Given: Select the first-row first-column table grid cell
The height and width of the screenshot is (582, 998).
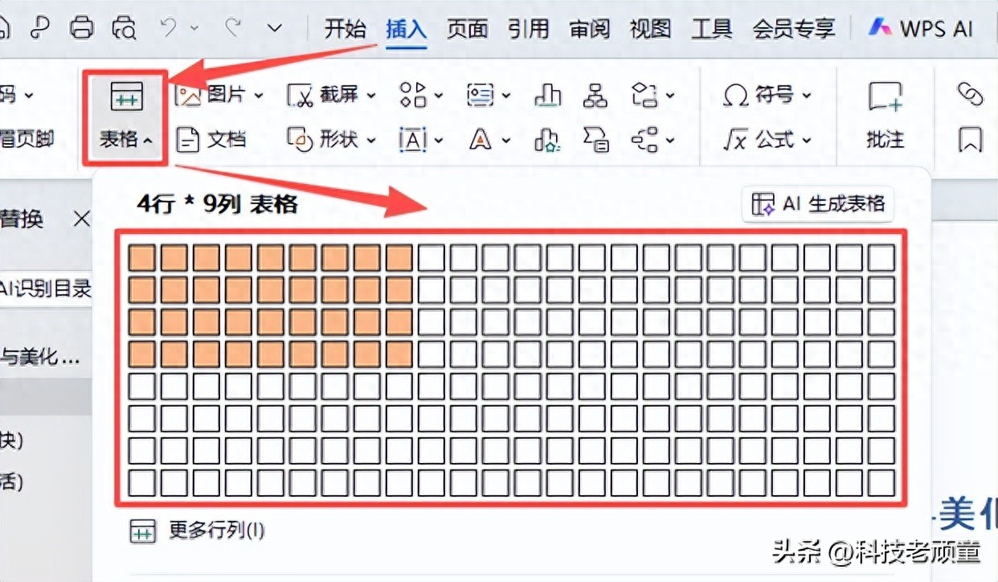Looking at the screenshot, I should coord(142,258).
